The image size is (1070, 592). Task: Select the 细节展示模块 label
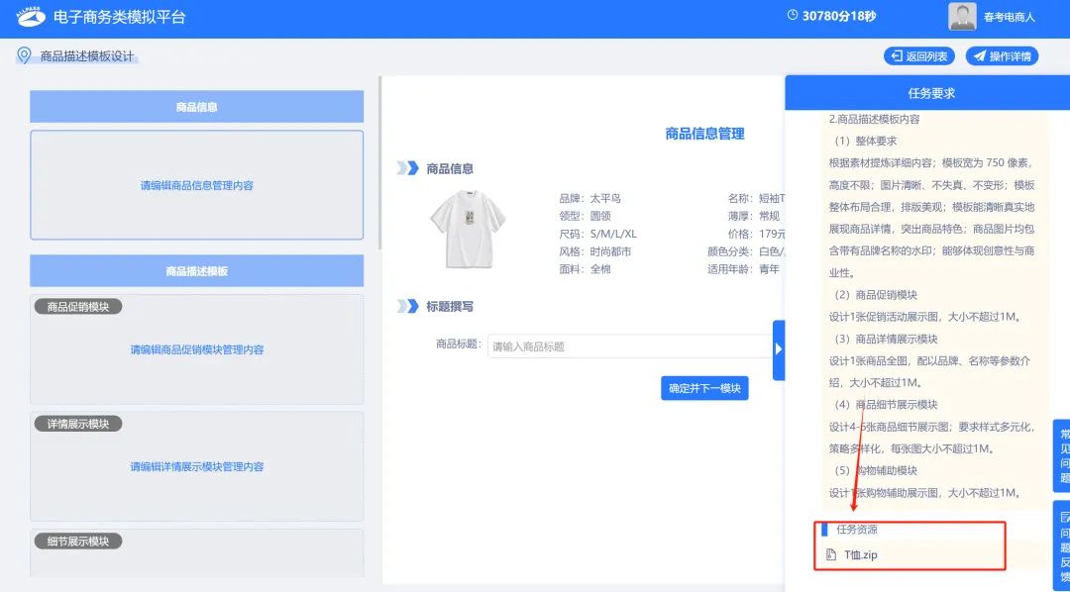pyautogui.click(x=78, y=541)
